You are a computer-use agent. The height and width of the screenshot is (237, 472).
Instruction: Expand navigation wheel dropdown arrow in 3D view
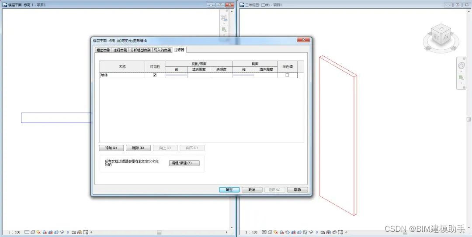pos(461,71)
